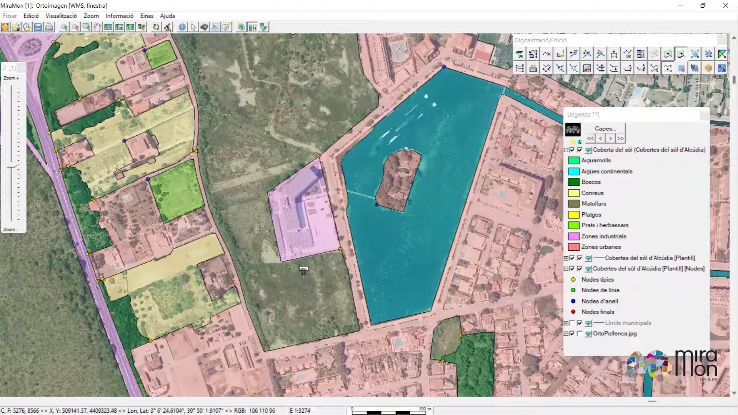This screenshot has height=415, width=738.
Task: Toggle first checkbox of Límits municipals layer
Action: [572, 323]
